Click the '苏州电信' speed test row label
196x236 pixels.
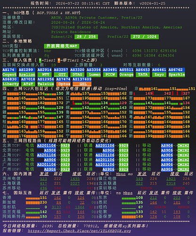pyautogui.click(x=11, y=178)
